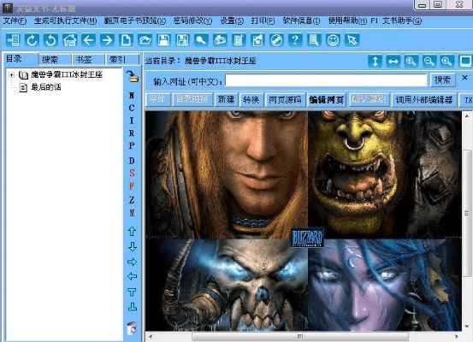Click the full screen monitor icon
Image resolution: width=473 pixels, height=342 pixels.
pos(465,62)
